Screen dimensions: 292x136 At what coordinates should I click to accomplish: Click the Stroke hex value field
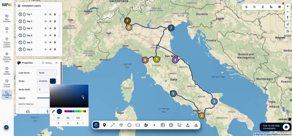(43, 81)
